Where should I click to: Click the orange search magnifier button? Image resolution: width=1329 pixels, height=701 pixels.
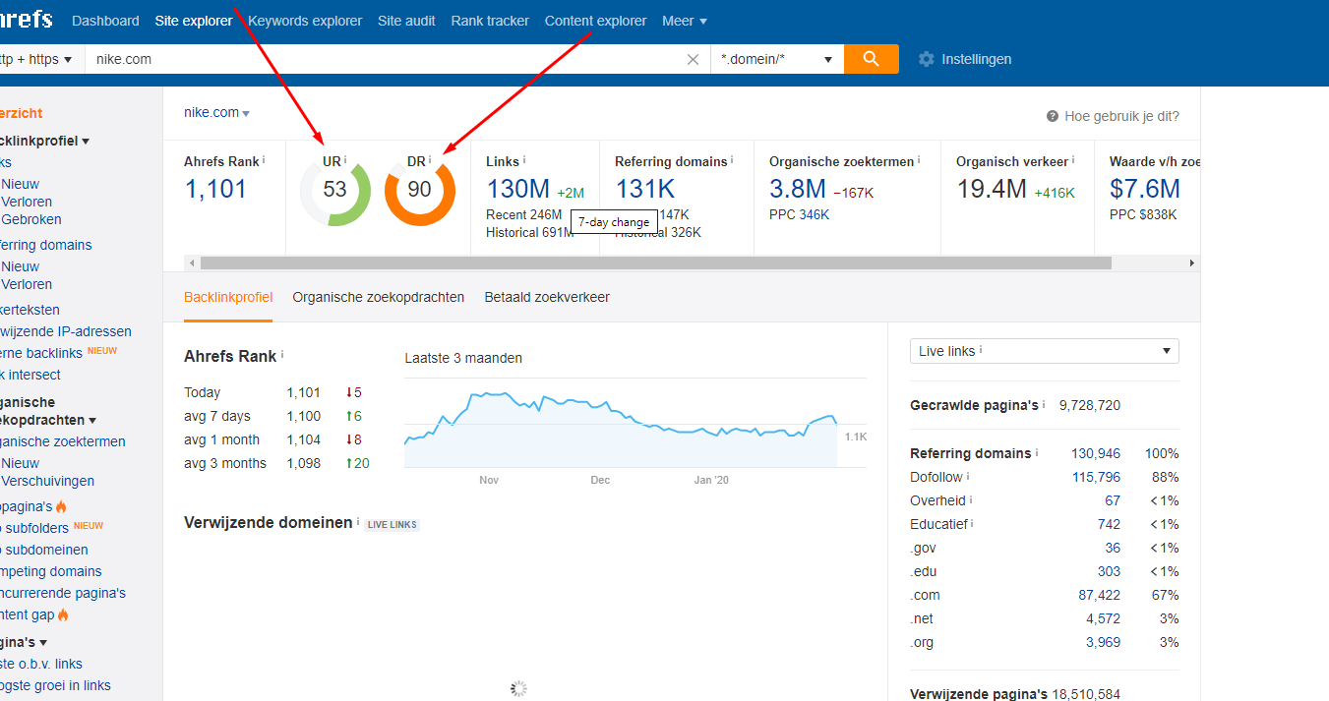[871, 59]
